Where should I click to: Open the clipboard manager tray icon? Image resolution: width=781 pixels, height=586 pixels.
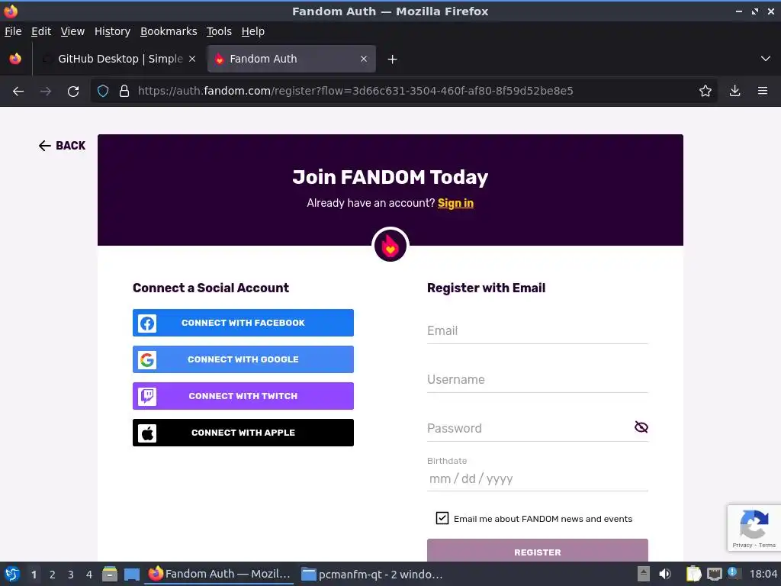tap(693, 574)
